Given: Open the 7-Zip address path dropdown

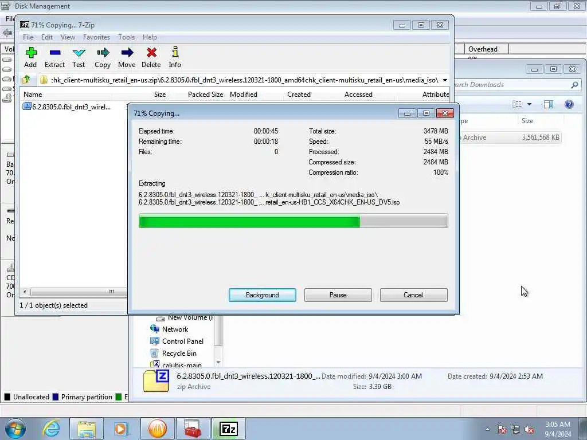Looking at the screenshot, I should pos(445,80).
